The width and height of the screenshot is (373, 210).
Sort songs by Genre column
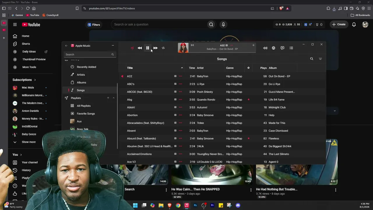point(230,68)
